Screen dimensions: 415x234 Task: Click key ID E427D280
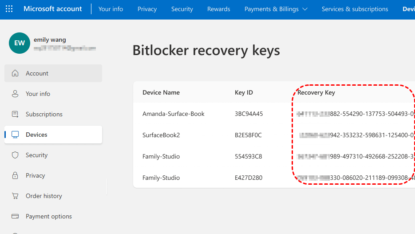coord(249,178)
